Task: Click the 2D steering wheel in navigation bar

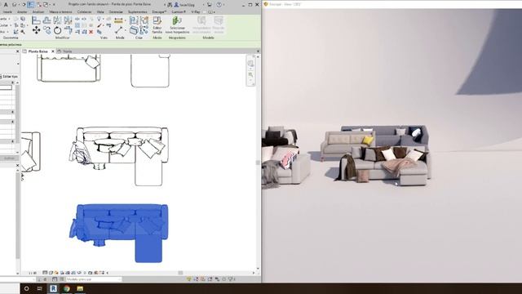Action: point(250,64)
